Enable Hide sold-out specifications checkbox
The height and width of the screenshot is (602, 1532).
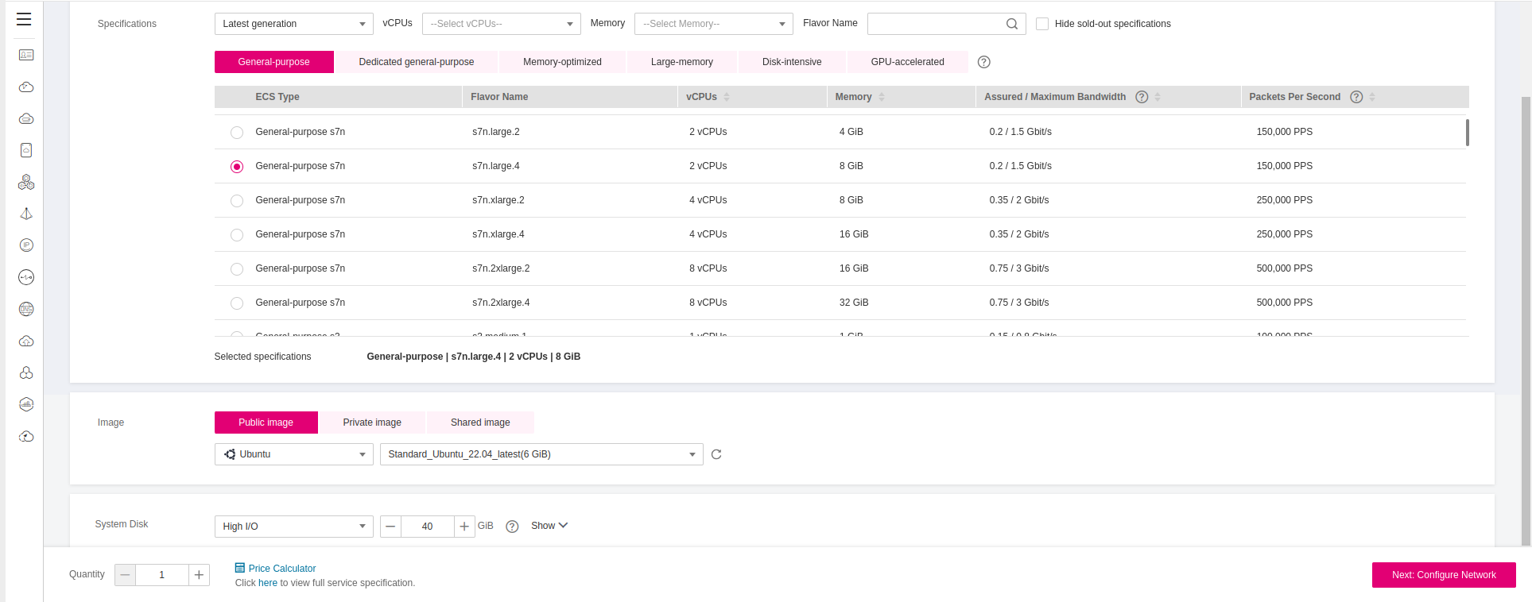(x=1041, y=24)
